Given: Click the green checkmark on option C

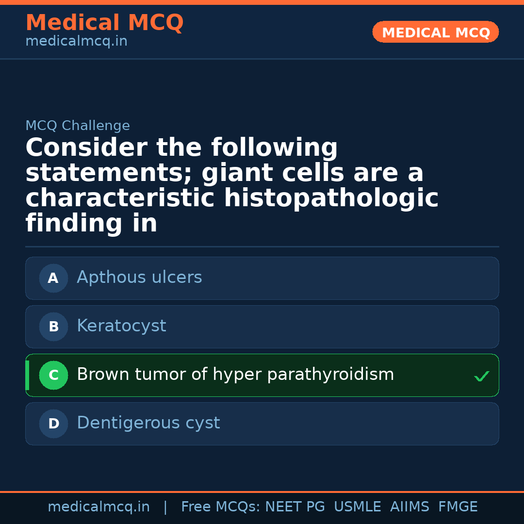Looking at the screenshot, I should (x=481, y=376).
